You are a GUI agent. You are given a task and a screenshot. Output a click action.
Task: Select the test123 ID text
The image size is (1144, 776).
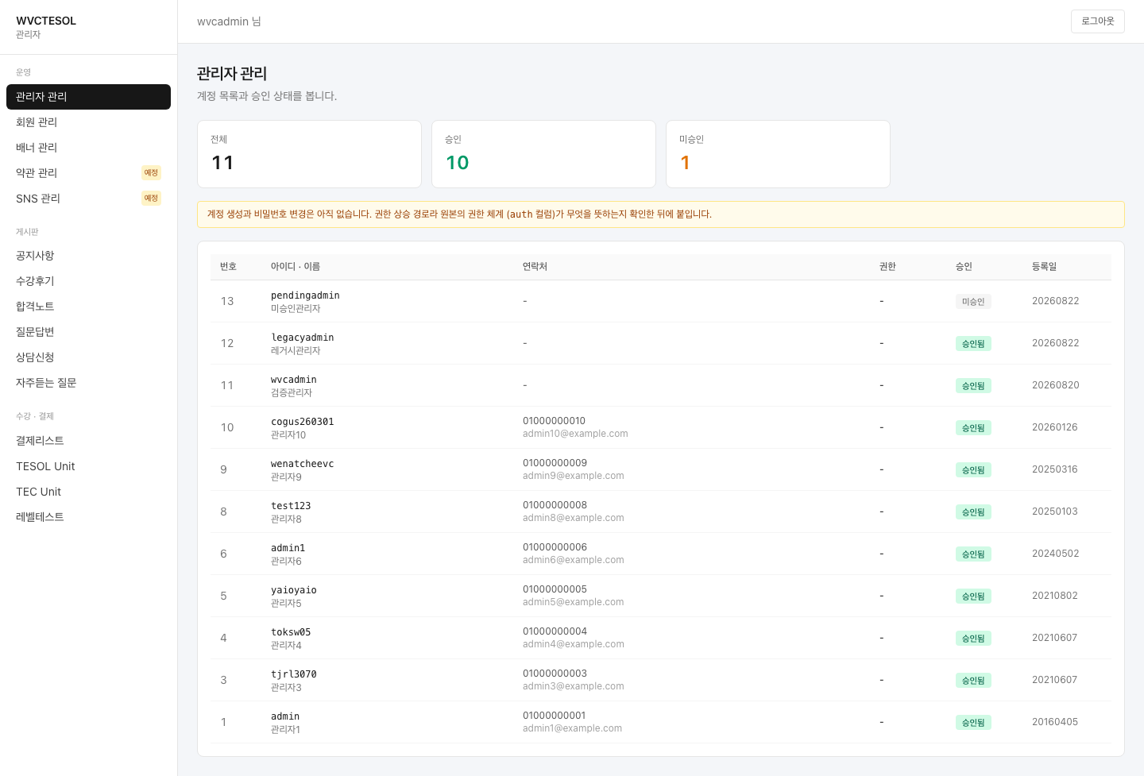(x=291, y=506)
